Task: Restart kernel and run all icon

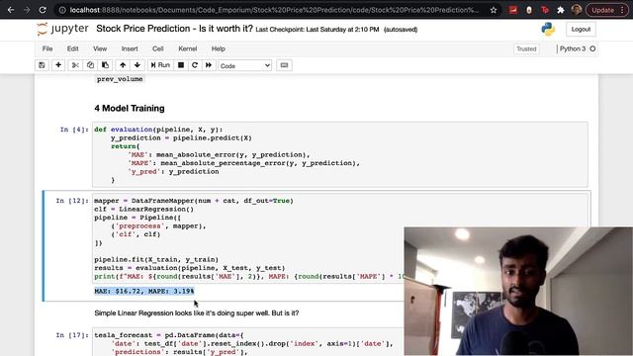Action: point(209,65)
